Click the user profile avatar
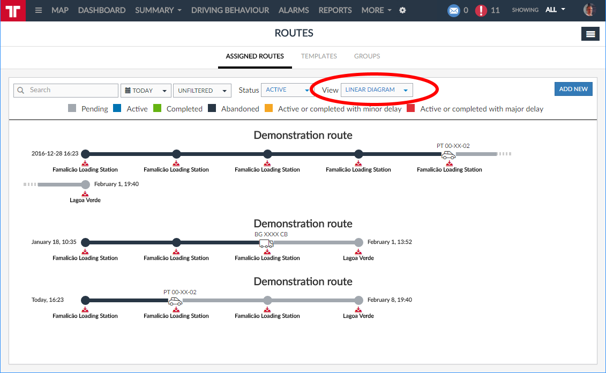Image resolution: width=606 pixels, height=373 pixels. click(x=589, y=10)
